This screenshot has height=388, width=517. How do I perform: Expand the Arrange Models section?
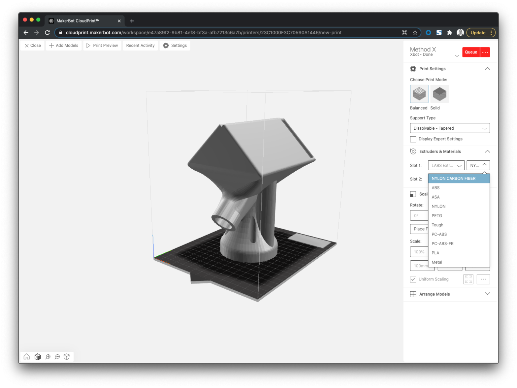487,294
